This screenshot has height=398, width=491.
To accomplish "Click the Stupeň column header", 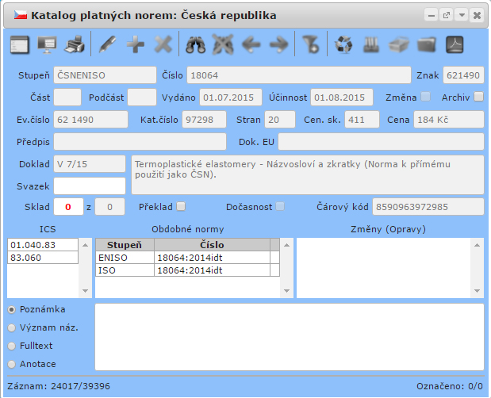I will [x=125, y=245].
